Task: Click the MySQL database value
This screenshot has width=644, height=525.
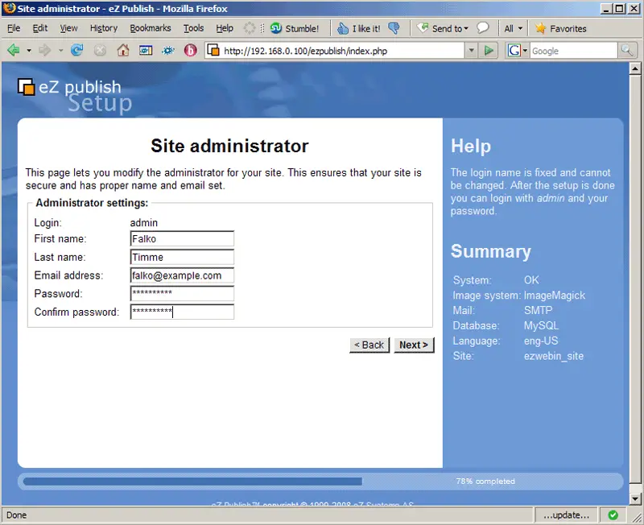Action: click(541, 326)
